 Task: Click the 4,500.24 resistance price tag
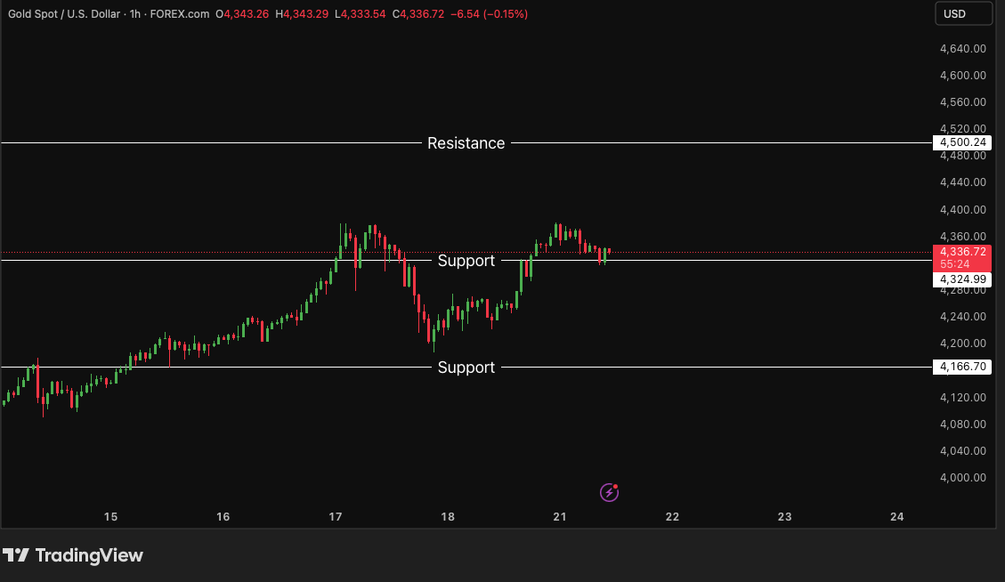pyautogui.click(x=961, y=142)
